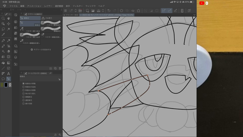This screenshot has width=243, height=137.
Task: Select the Text tool
Action: [9, 74]
